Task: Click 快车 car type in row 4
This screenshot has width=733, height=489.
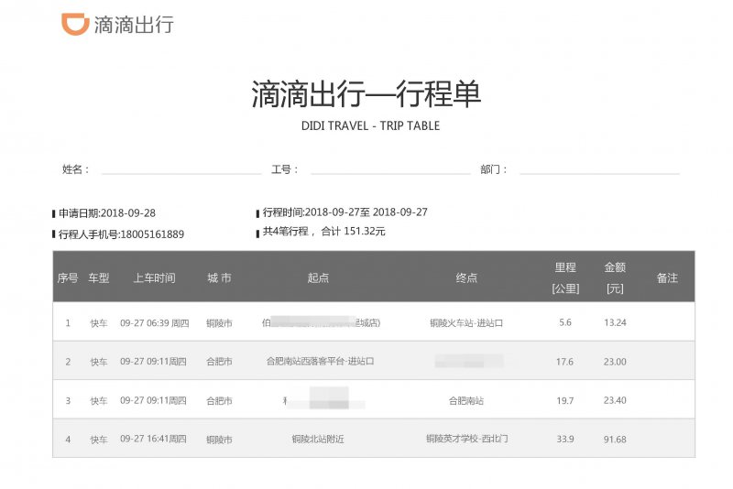Action: [x=99, y=440]
